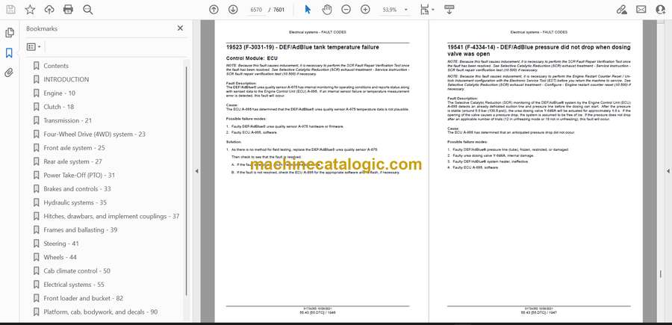The width and height of the screenshot is (672, 325).
Task: Print the document
Action: [68, 10]
